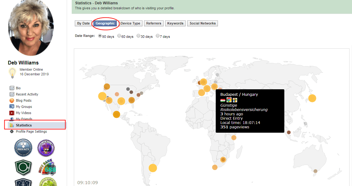This screenshot has width=352, height=186.
Task: Click the Chrome browser icon in tooltip
Action: pos(229,100)
